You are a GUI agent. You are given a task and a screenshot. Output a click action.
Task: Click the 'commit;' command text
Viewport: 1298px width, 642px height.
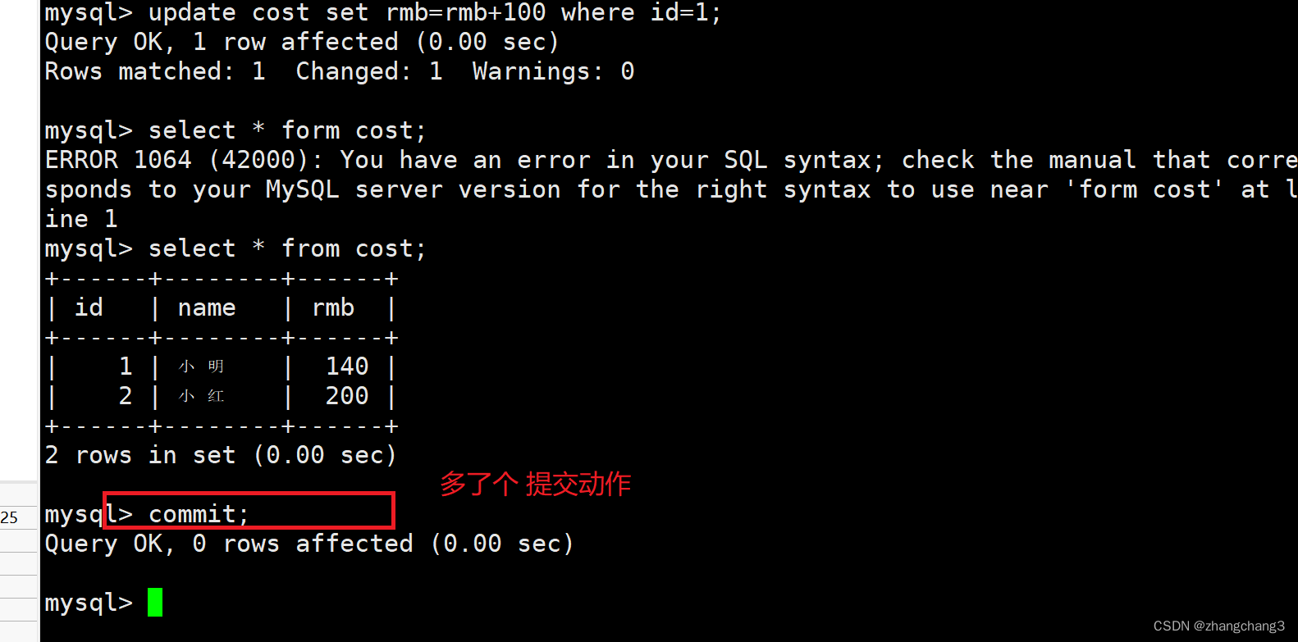pyautogui.click(x=198, y=514)
